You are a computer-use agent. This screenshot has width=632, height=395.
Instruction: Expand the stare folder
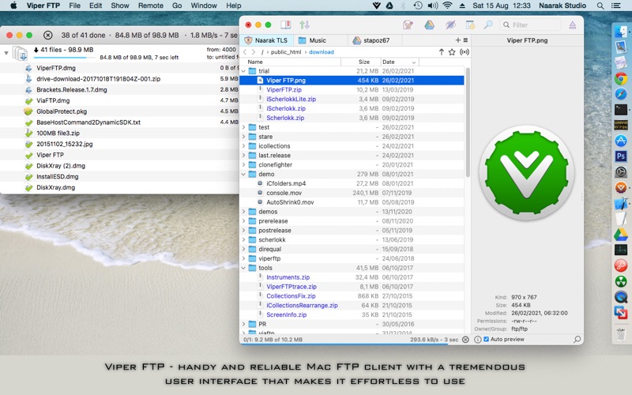tap(243, 137)
